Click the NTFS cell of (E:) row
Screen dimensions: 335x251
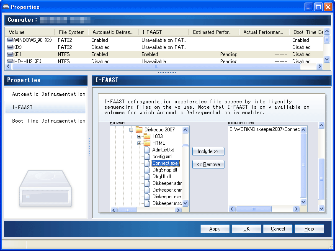pyautogui.click(x=64, y=54)
